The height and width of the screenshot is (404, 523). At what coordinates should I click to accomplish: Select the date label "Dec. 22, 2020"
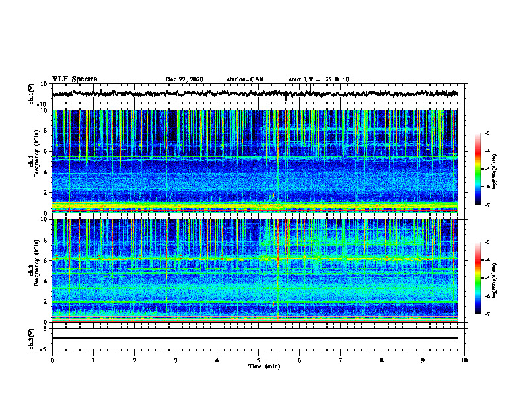click(184, 79)
